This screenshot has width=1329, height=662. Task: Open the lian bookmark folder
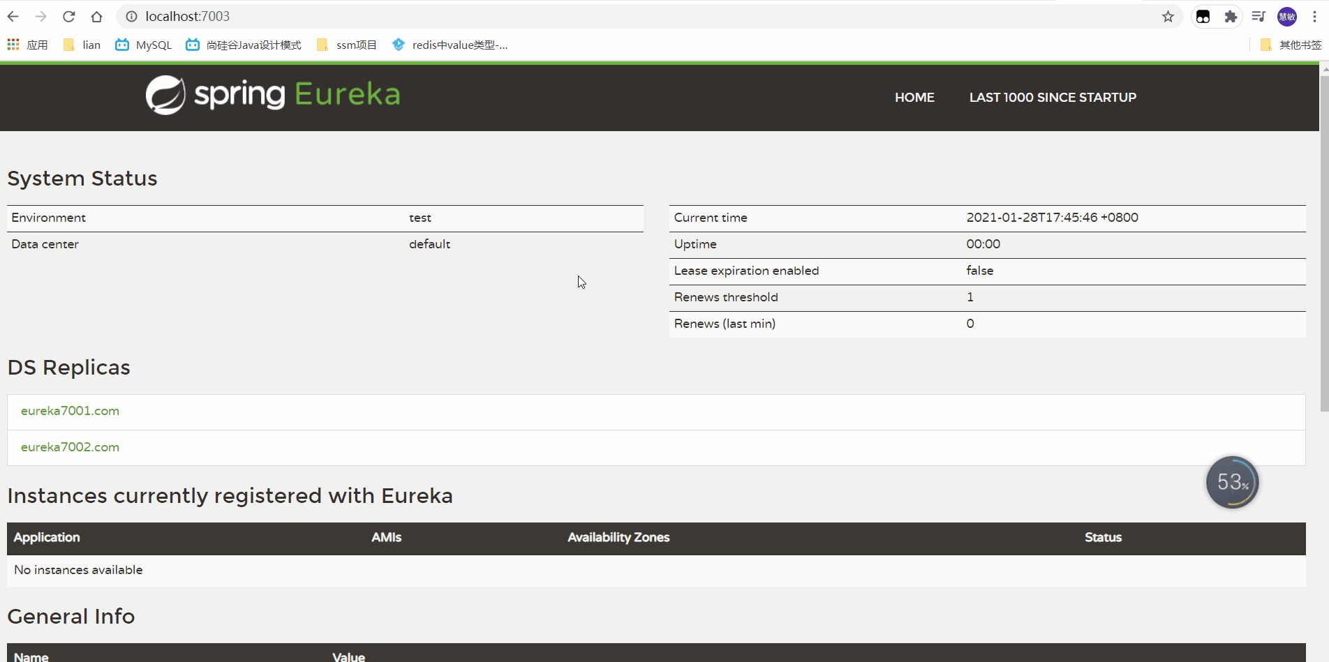(x=82, y=45)
